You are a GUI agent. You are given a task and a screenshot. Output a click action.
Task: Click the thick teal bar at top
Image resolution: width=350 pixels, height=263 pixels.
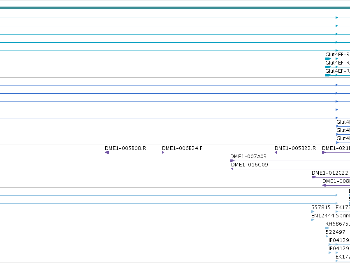175,8
